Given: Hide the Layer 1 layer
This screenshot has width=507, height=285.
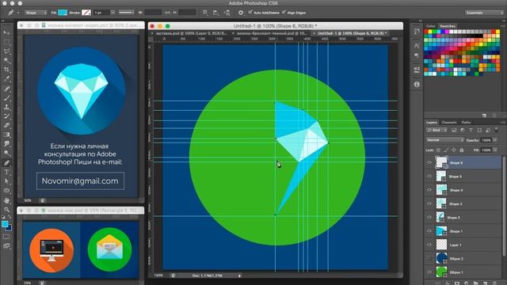Looking at the screenshot, I should click(429, 245).
